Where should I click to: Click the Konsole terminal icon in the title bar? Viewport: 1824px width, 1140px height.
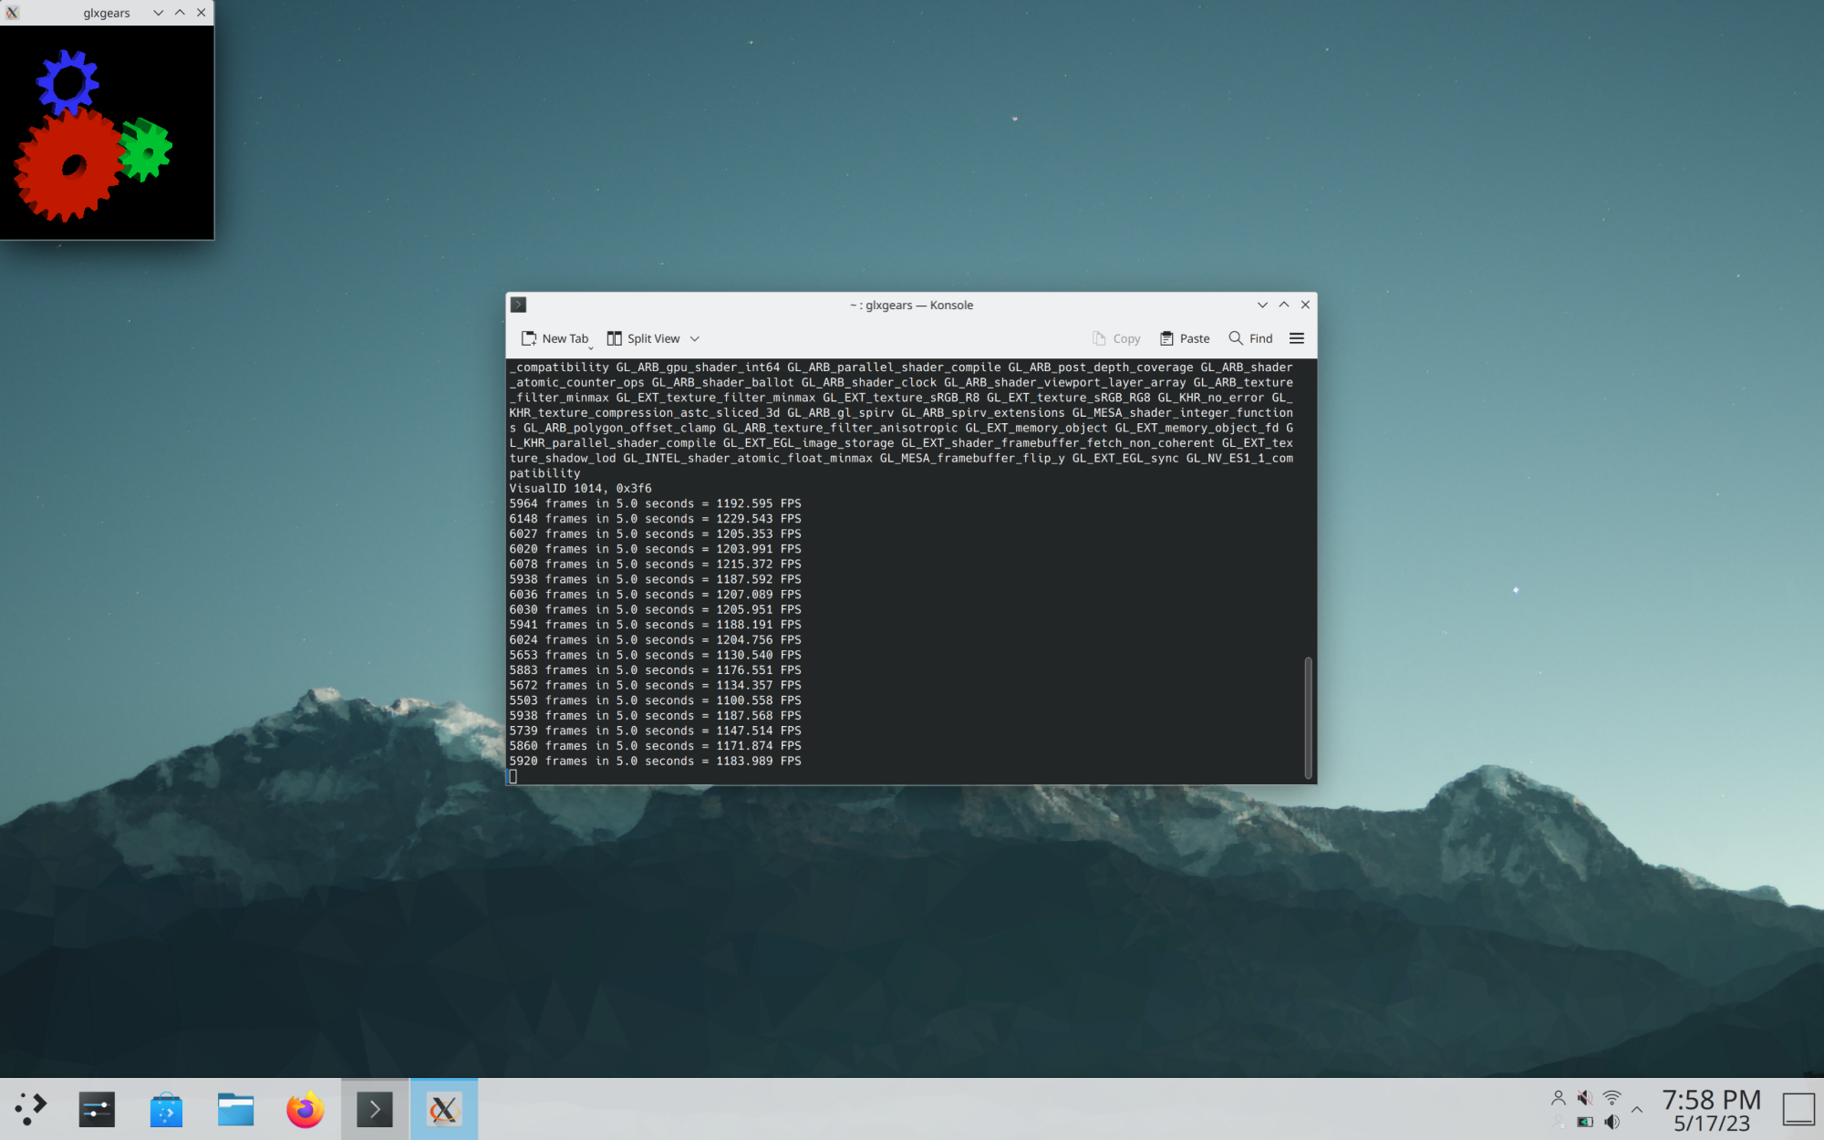(x=519, y=305)
